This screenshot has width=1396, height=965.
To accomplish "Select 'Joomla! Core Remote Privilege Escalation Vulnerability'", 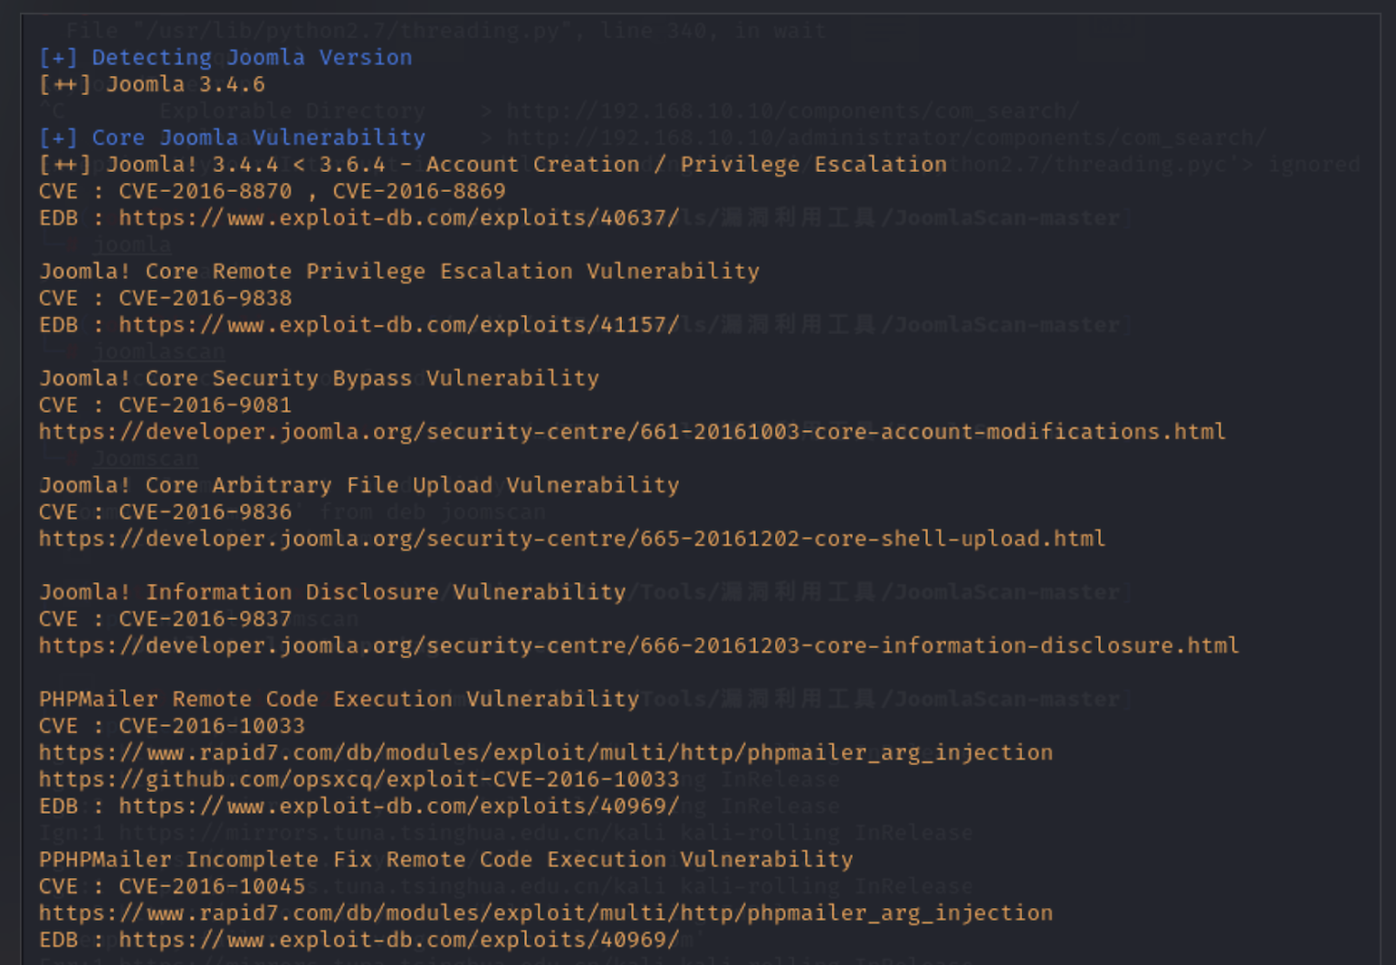I will point(399,271).
